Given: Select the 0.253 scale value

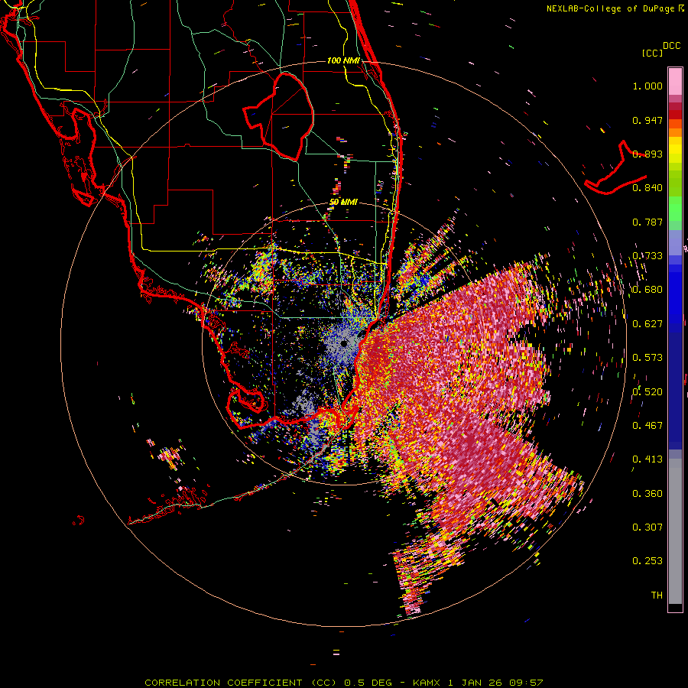Looking at the screenshot, I should click(x=647, y=561).
